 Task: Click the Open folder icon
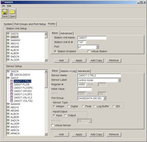point(12,12)
